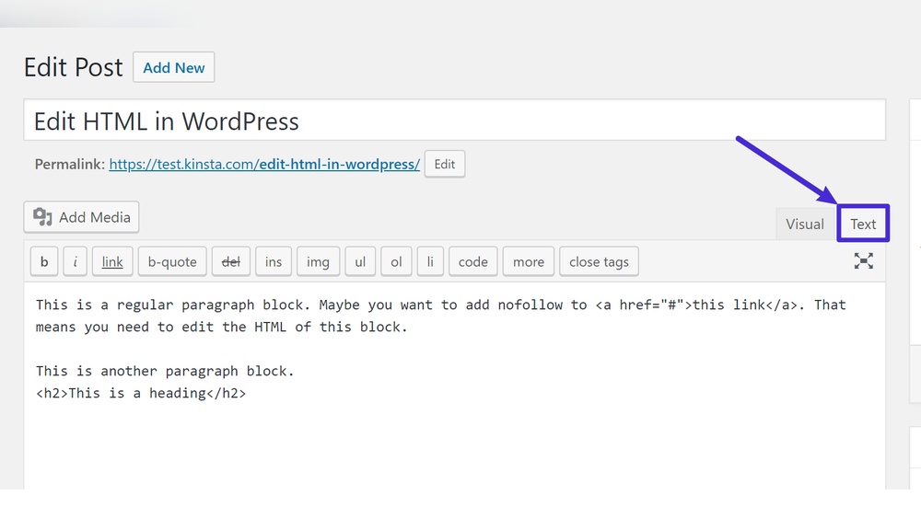Click the 'ins' quicktag button
Image resolution: width=921 pixels, height=518 pixels.
(274, 261)
